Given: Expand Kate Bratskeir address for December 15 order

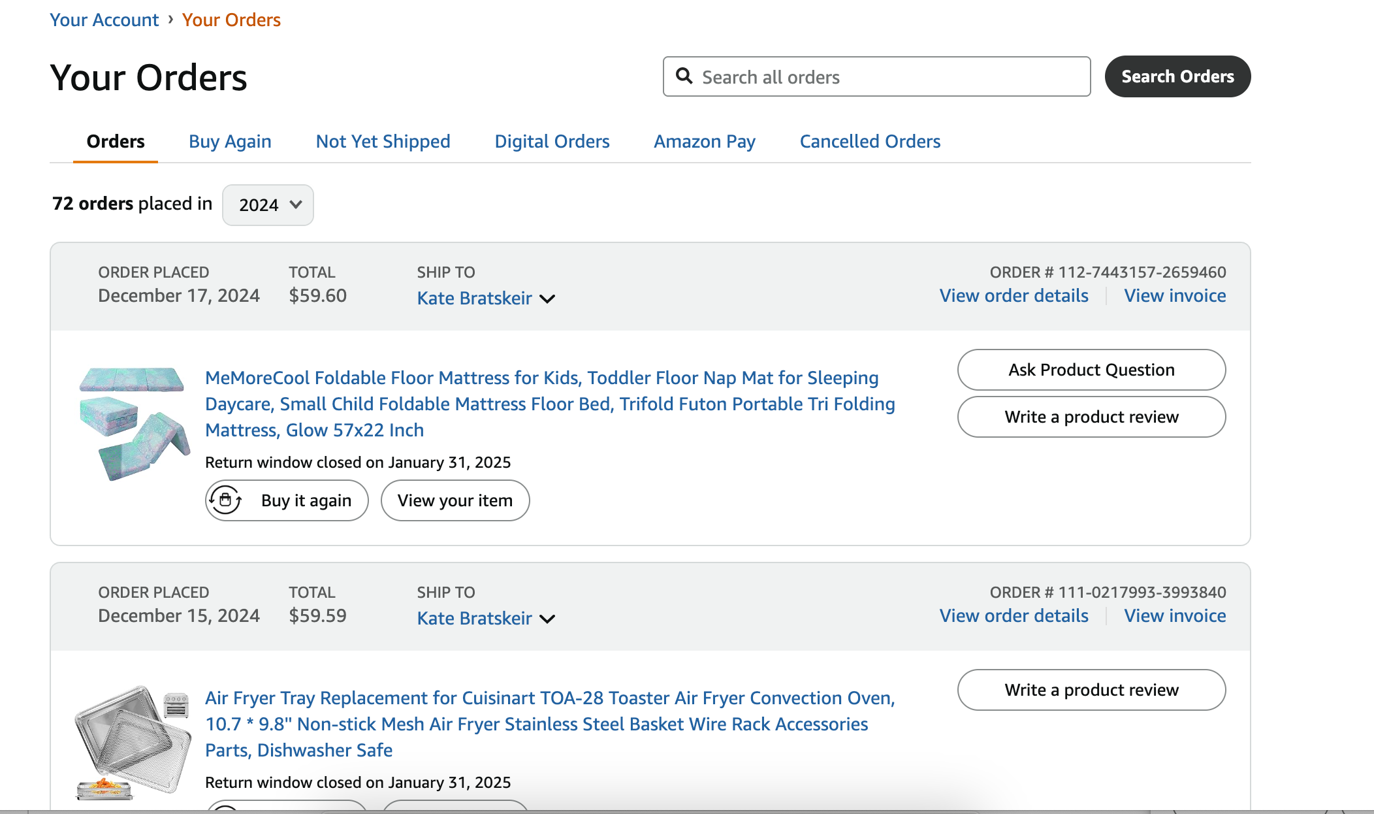Looking at the screenshot, I should click(485, 619).
